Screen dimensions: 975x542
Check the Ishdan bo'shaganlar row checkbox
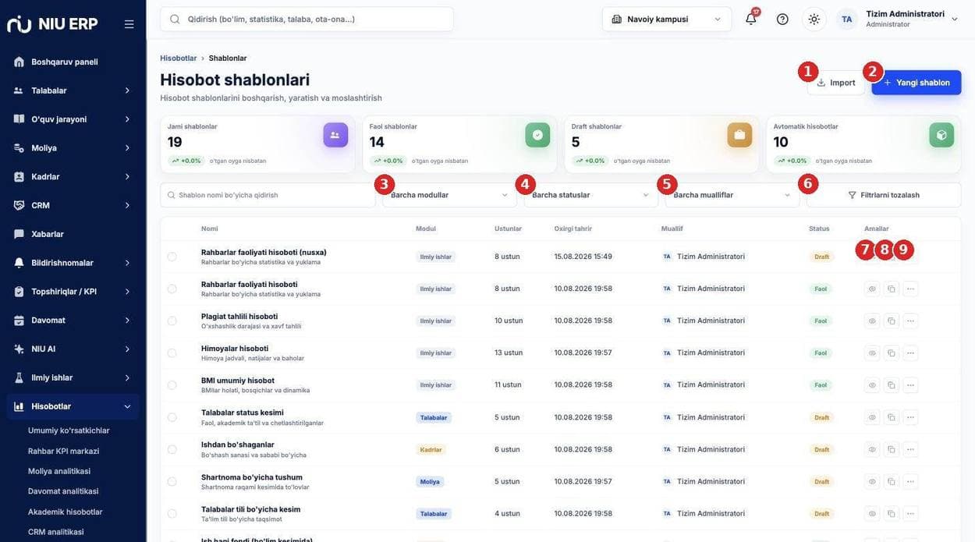click(172, 449)
